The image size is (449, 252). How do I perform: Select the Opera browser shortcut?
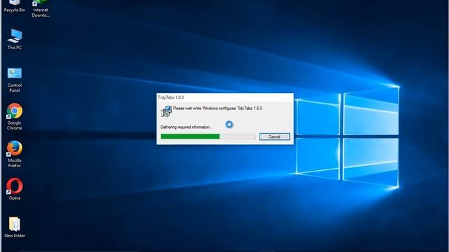pyautogui.click(x=15, y=189)
